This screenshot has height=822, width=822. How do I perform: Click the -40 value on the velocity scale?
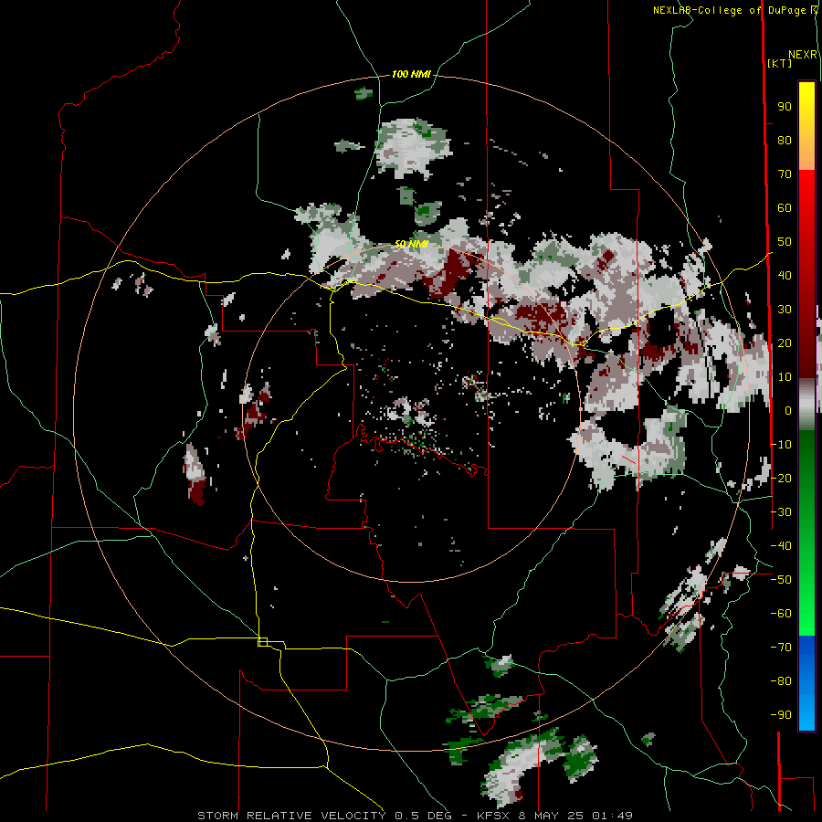(781, 546)
